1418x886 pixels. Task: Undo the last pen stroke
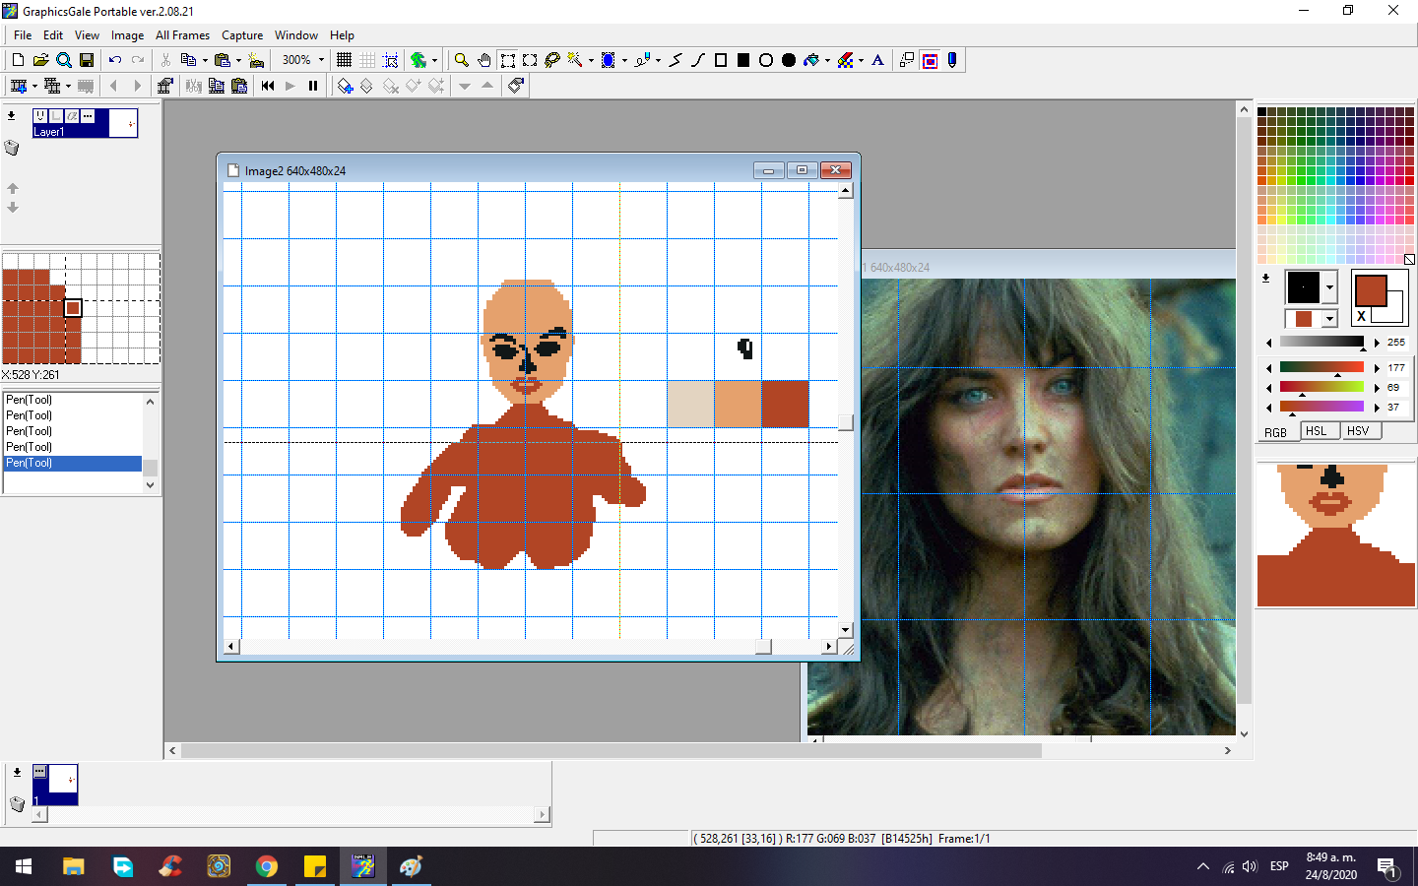click(x=115, y=60)
